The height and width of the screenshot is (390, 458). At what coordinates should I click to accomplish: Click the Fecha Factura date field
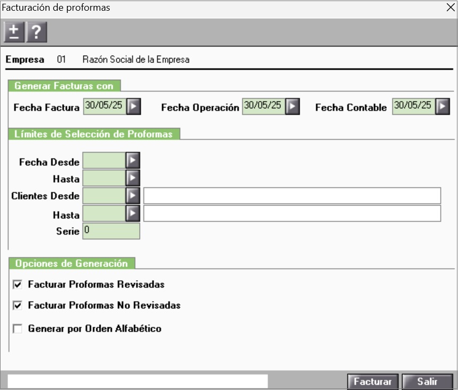(x=104, y=106)
